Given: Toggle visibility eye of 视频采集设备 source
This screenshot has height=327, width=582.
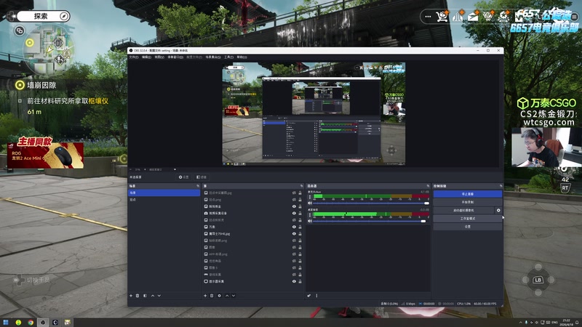Looking at the screenshot, I should pyautogui.click(x=294, y=213).
